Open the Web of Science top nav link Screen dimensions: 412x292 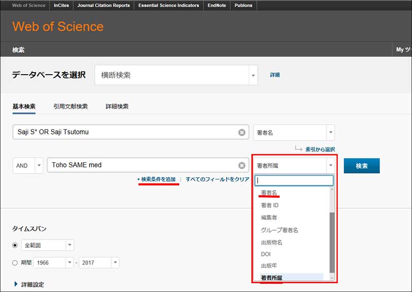(x=29, y=5)
